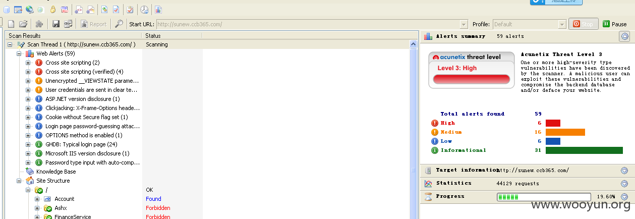
Task: Select Clickjacking: X-Frame-Options header alert
Action: pyautogui.click(x=93, y=108)
